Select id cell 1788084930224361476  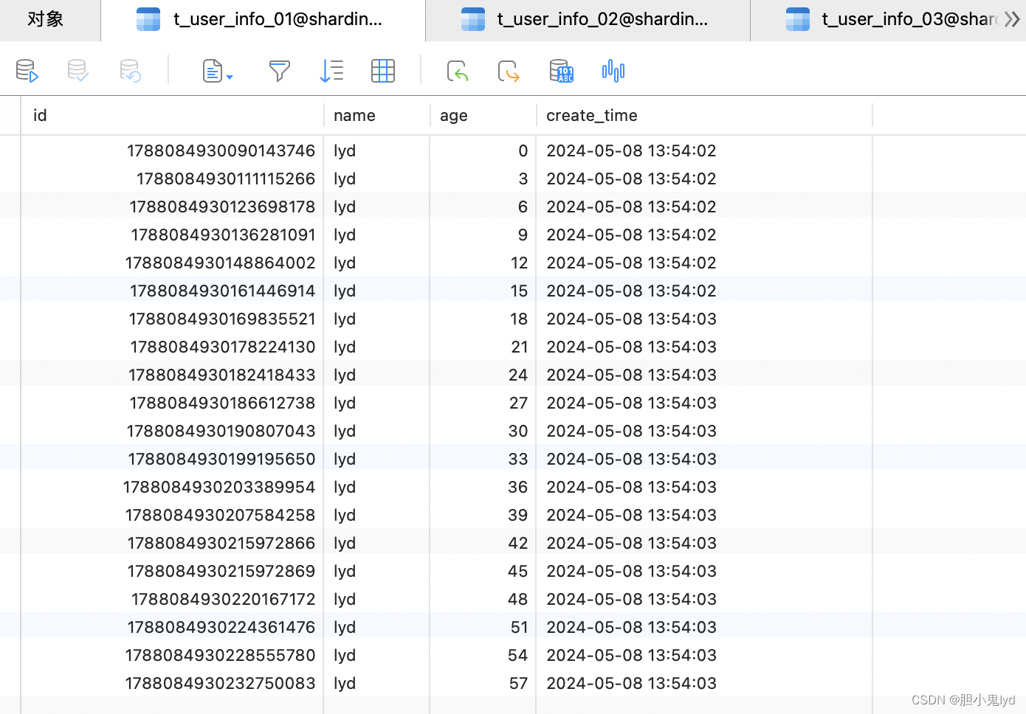172,627
